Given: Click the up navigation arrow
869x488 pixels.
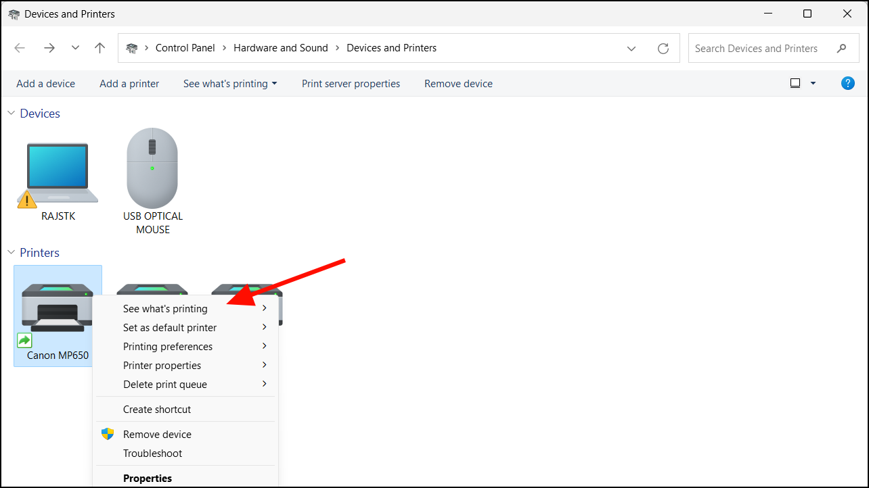Looking at the screenshot, I should pyautogui.click(x=99, y=48).
